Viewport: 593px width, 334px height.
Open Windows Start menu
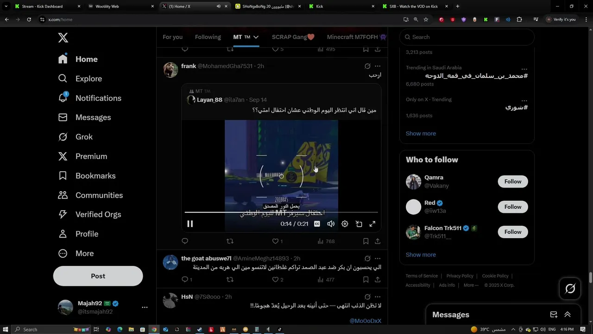[6, 329]
